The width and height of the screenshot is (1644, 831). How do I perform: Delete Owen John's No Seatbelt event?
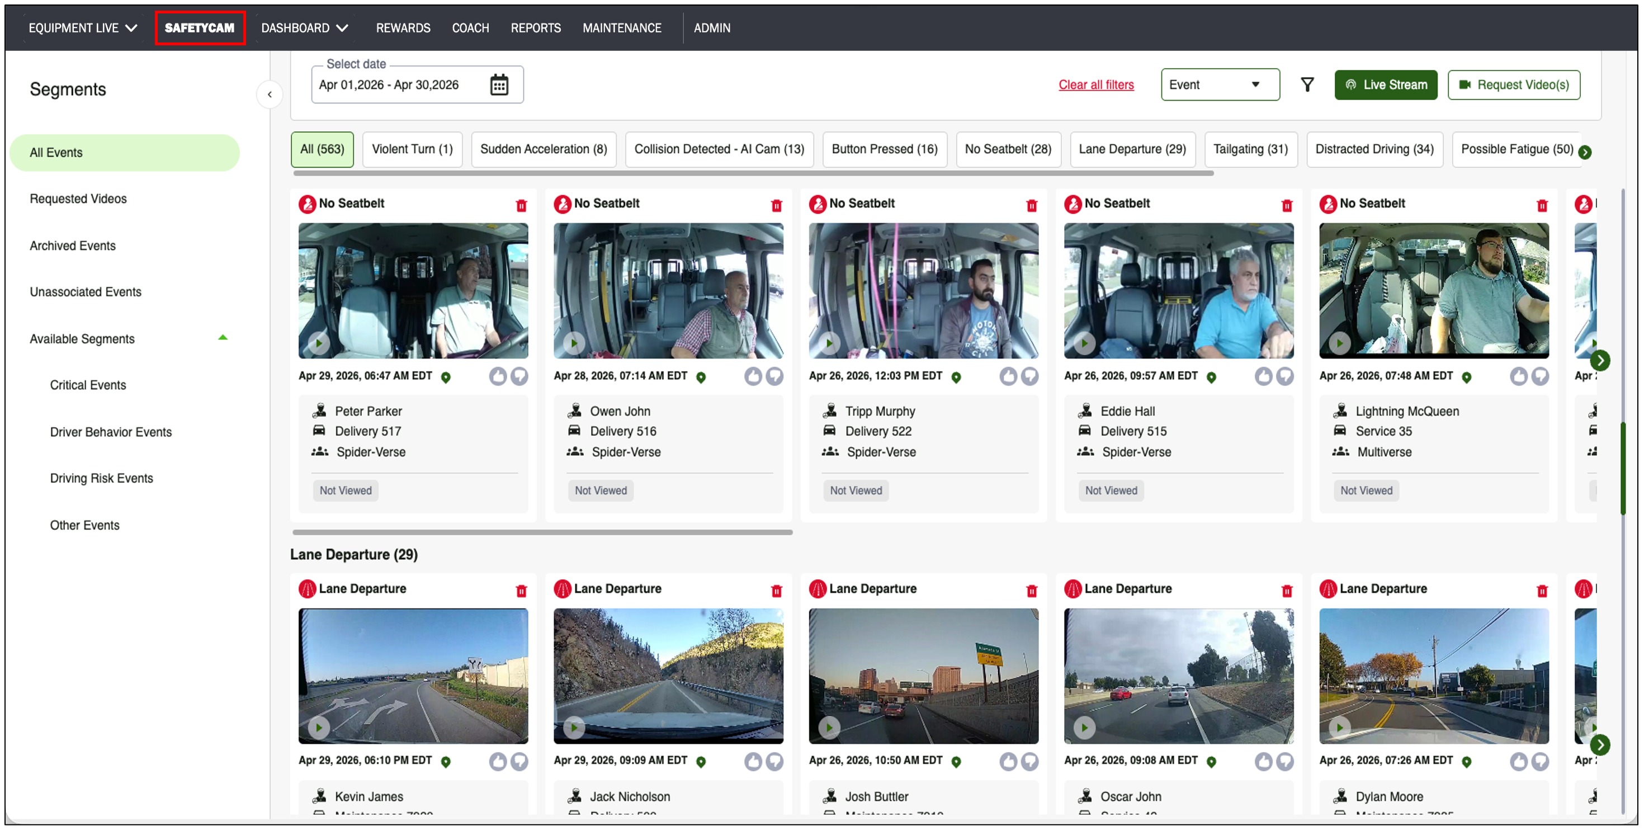pyautogui.click(x=777, y=206)
